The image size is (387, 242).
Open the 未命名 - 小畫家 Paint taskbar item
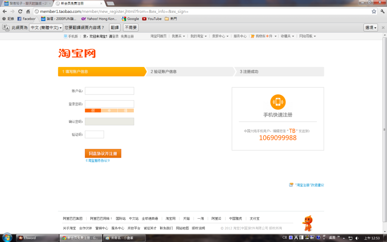(x=124, y=238)
